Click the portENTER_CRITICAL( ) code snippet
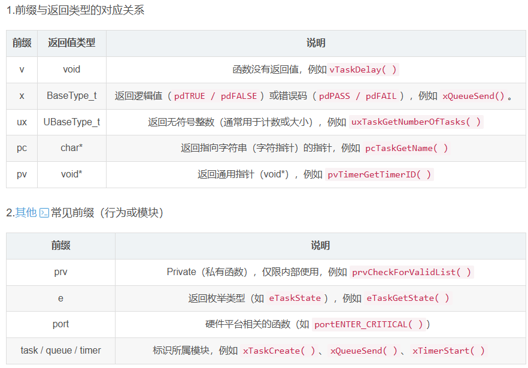Viewport: 528px width, 368px height. coord(369,324)
